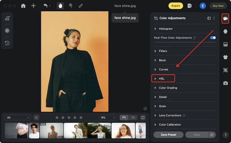231x143 pixels.
Task: Open the crop tool icon in right sidebar
Action: (226, 70)
